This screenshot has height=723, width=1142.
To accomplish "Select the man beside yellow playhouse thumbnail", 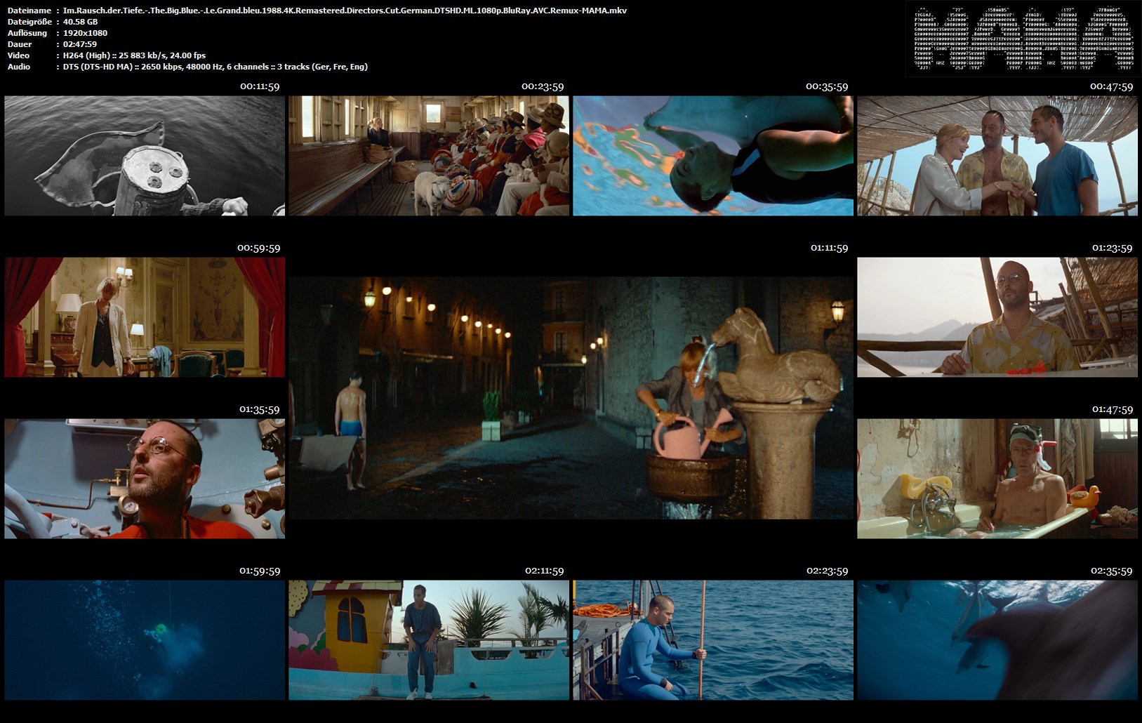I will click(x=429, y=640).
